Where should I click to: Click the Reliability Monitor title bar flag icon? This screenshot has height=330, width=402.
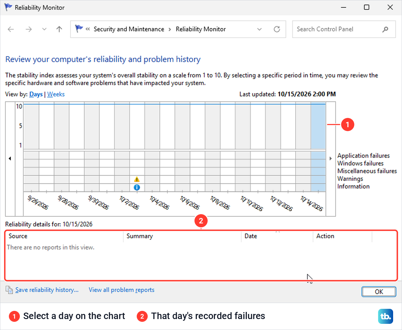coord(8,7)
